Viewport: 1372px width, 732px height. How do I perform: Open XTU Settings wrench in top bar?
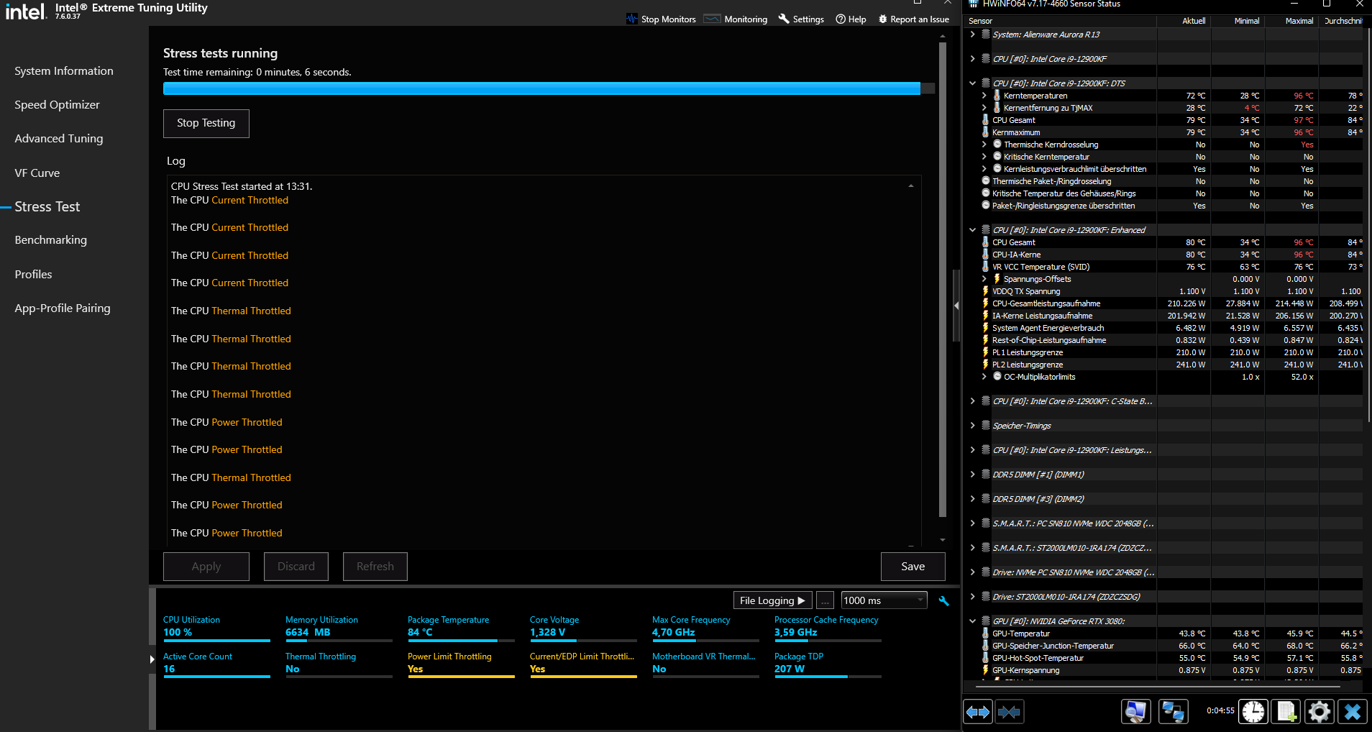[x=784, y=19]
